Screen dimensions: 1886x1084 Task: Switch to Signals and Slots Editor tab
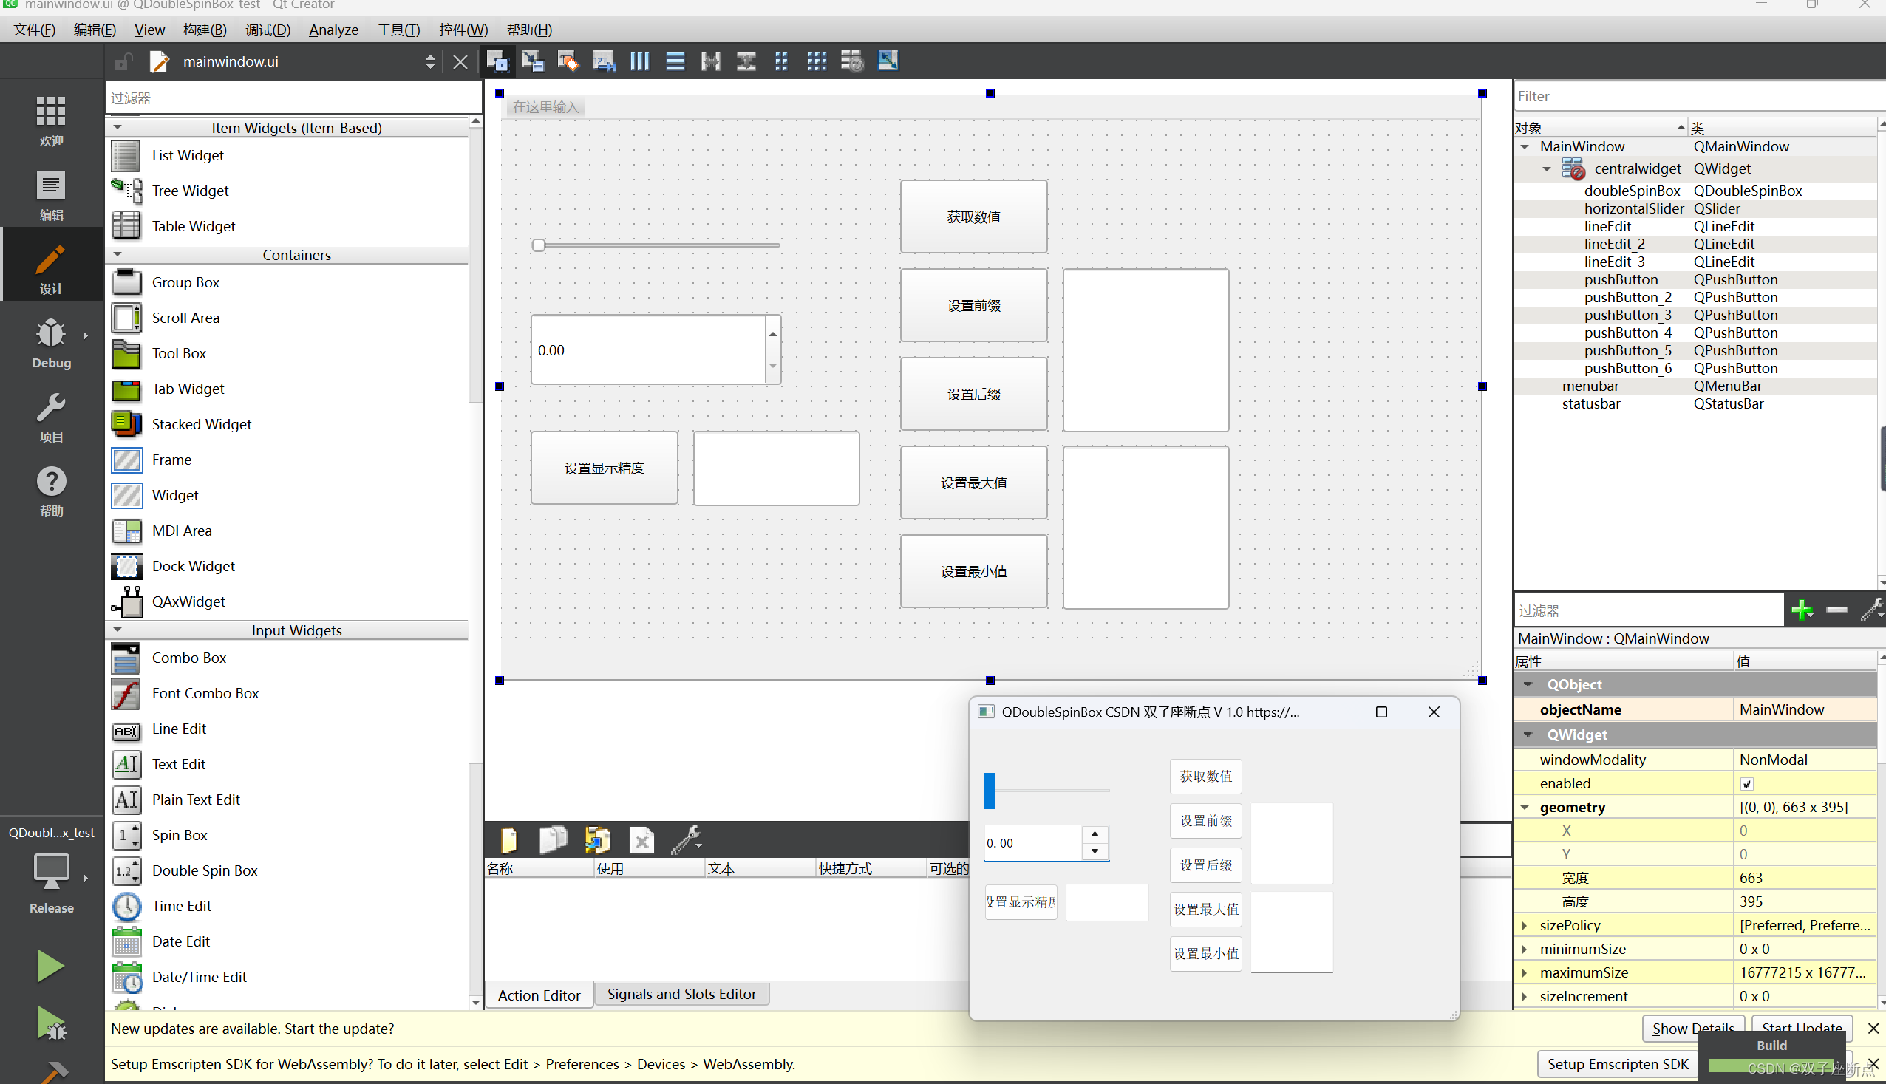pyautogui.click(x=681, y=994)
